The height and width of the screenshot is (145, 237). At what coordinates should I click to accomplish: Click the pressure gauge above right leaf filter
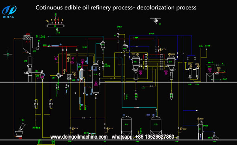pyautogui.click(x=169, y=54)
